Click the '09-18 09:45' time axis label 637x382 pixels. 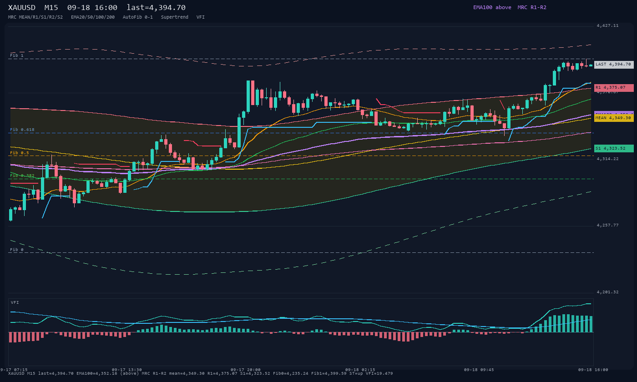[479, 370]
